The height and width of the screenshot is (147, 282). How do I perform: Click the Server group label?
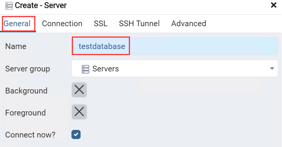27,69
